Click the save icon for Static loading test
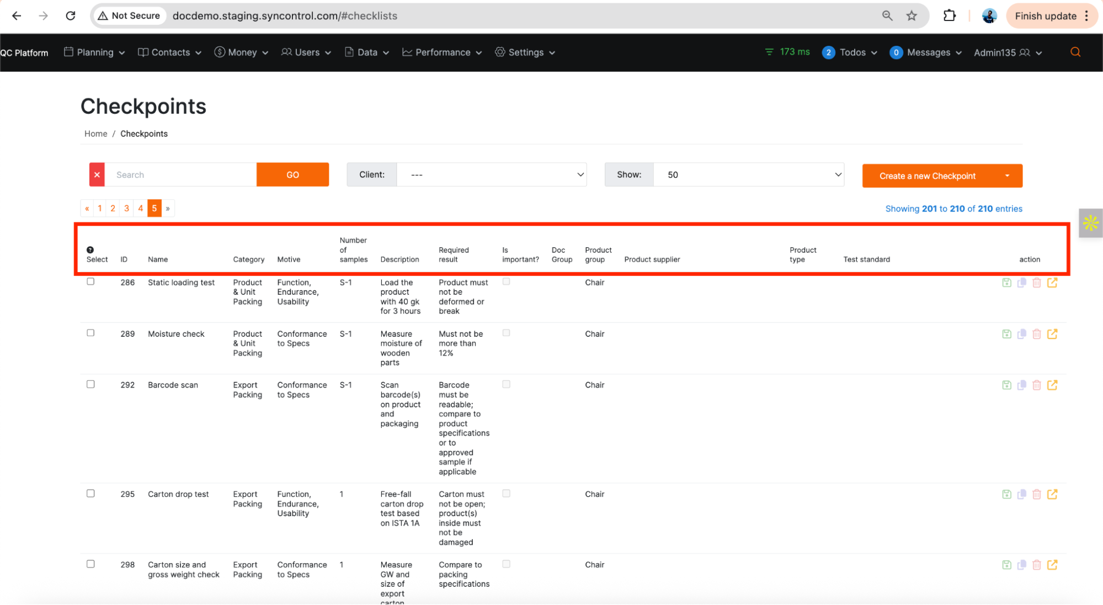Screen dimensions: 1103x605 1006,283
